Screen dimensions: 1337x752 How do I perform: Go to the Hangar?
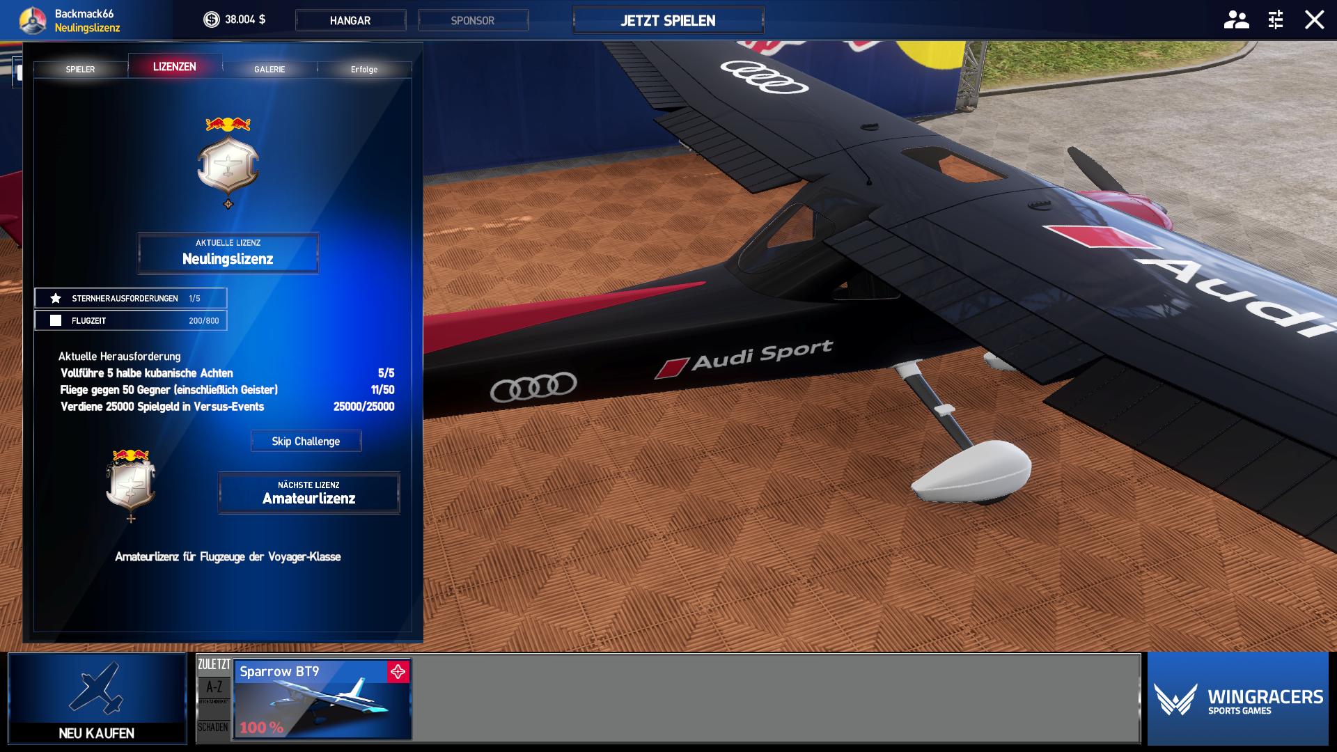[350, 20]
